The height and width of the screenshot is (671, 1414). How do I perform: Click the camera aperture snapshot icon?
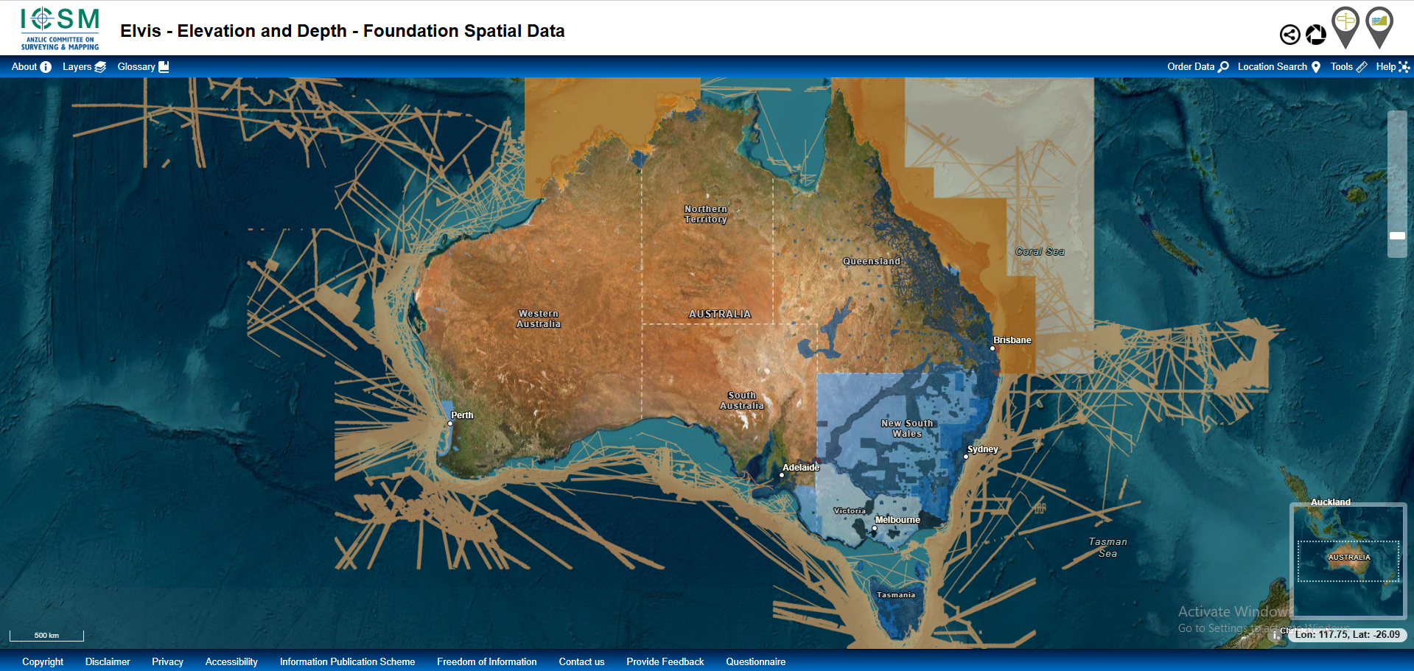coord(1316,35)
